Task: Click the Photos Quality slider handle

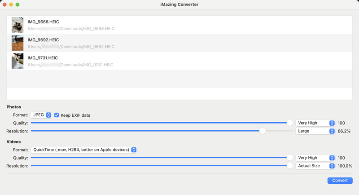Action: click(x=289, y=123)
